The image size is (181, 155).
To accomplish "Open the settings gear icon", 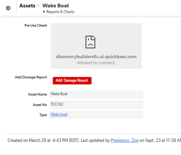I will (8, 8).
